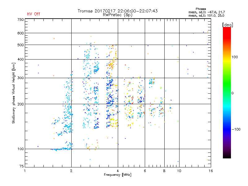The image size is (248, 186).
Task: Select the plot title 'Tromsø 20170217 22:06:00-22:07:43'
Action: [x=118, y=11]
